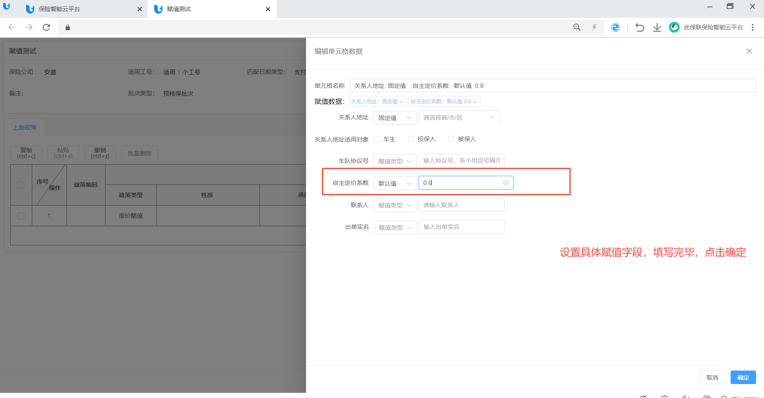764x398 pixels.
Task: Click the 政策类型 column header
Action: 131,195
